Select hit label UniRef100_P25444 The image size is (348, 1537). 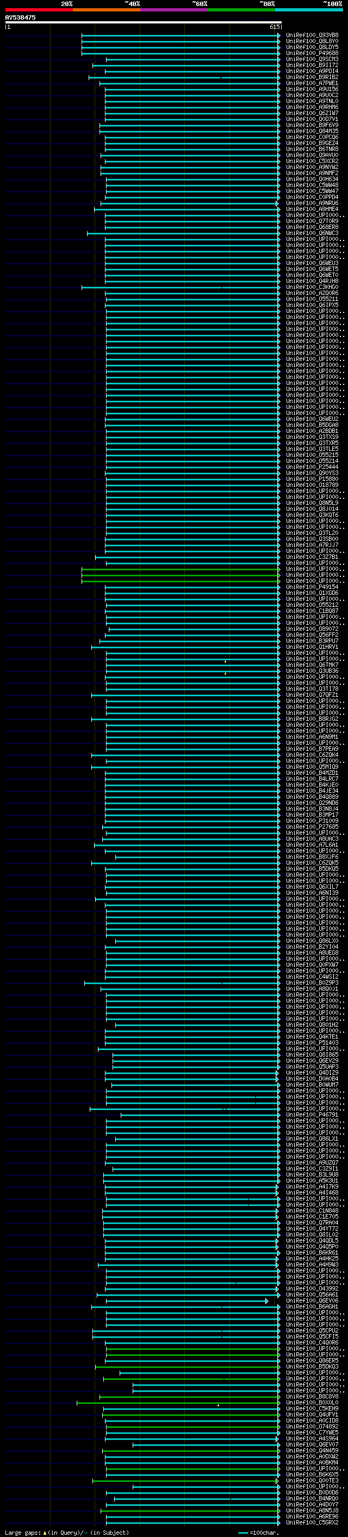(312, 467)
